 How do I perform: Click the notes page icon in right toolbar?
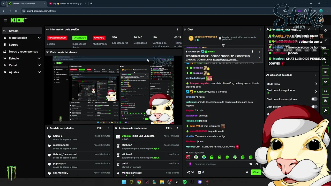tap(326, 72)
